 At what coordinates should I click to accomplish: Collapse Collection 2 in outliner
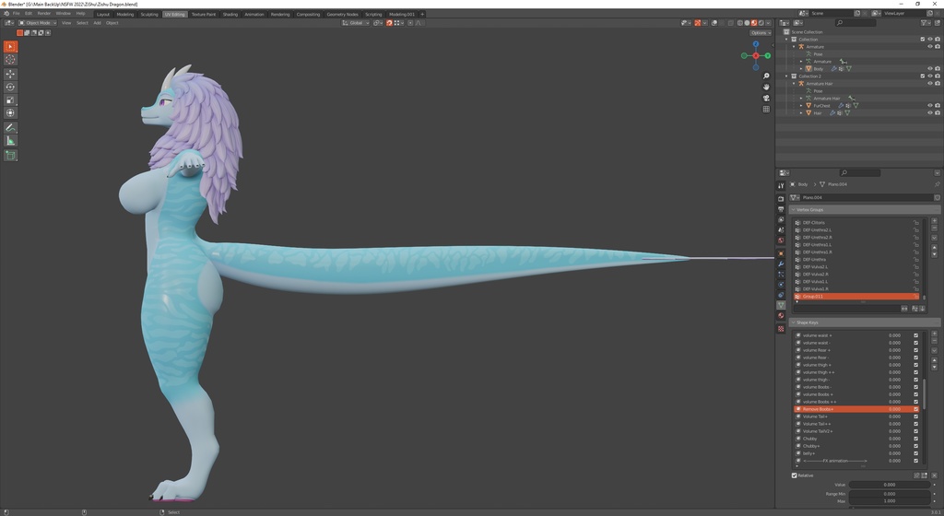tap(787, 76)
